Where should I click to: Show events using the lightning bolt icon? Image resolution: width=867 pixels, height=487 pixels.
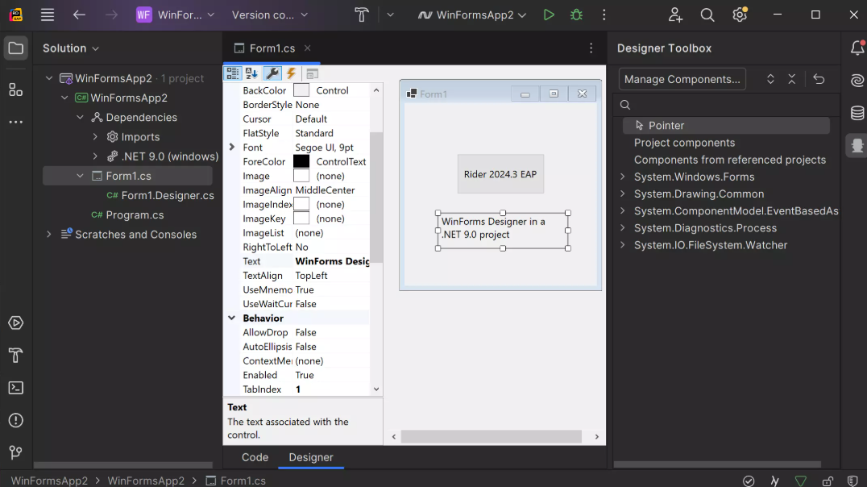[292, 73]
